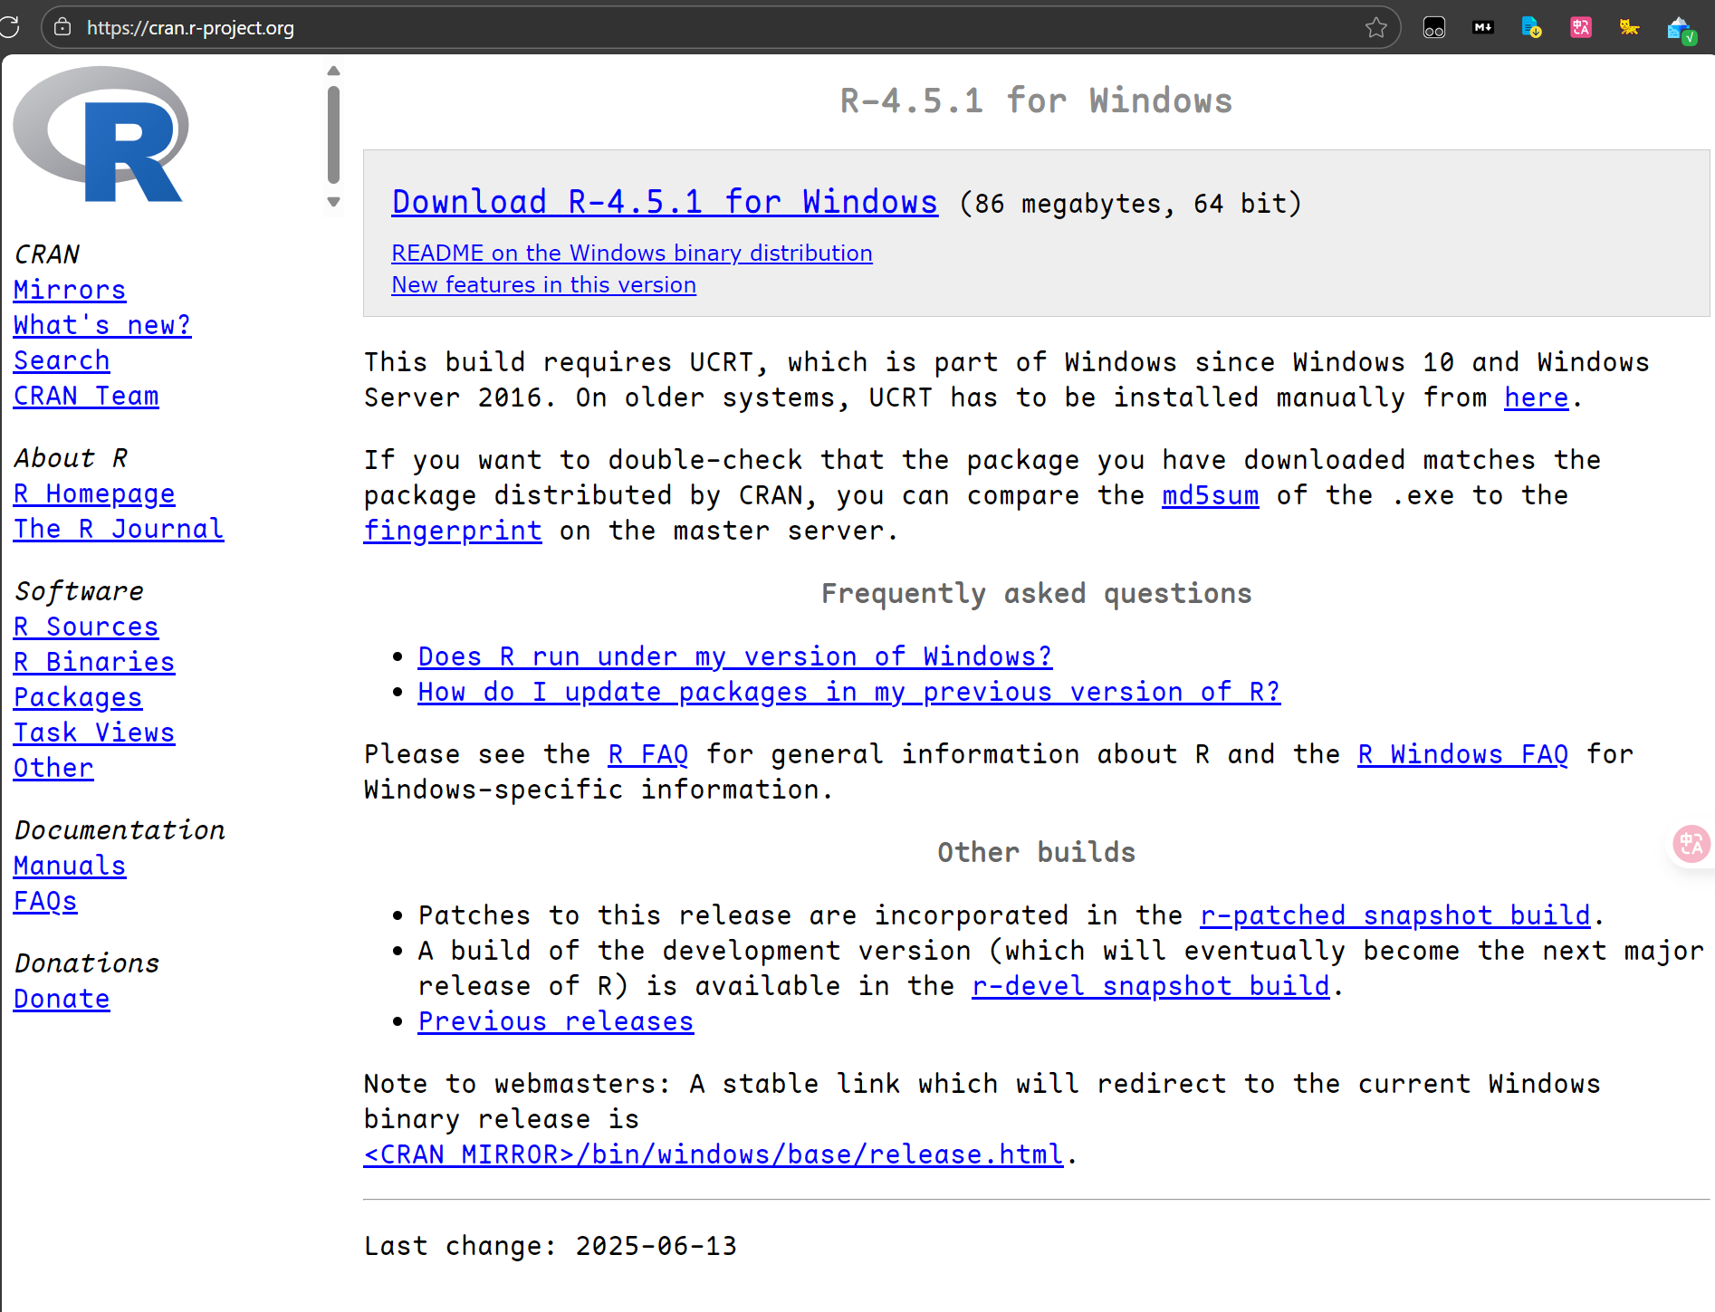Click the site security lock icon

62,27
